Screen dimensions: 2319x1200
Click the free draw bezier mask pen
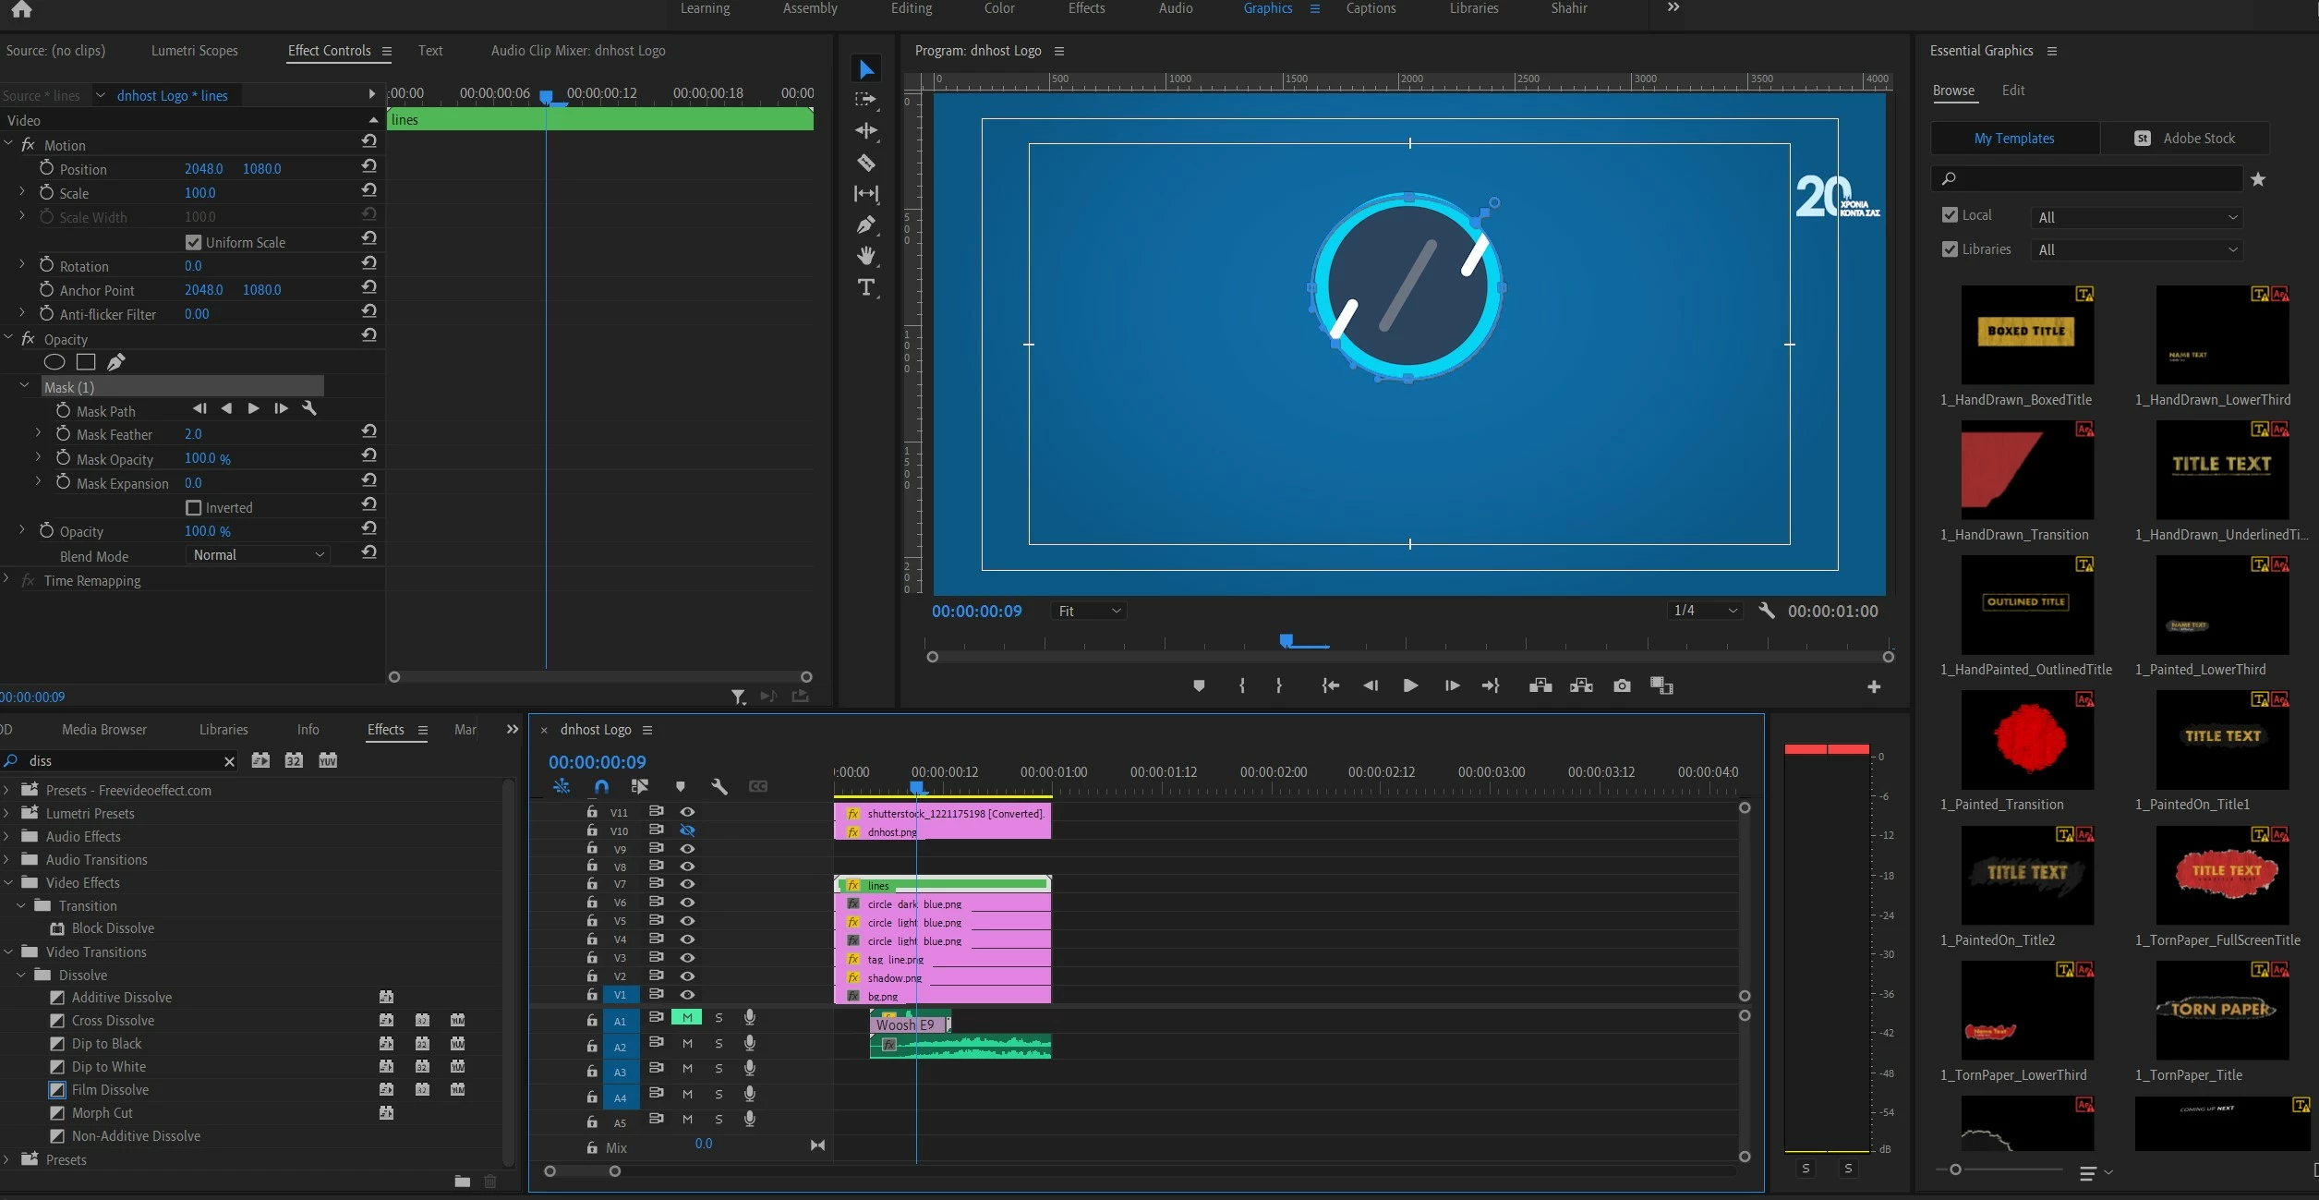point(116,362)
